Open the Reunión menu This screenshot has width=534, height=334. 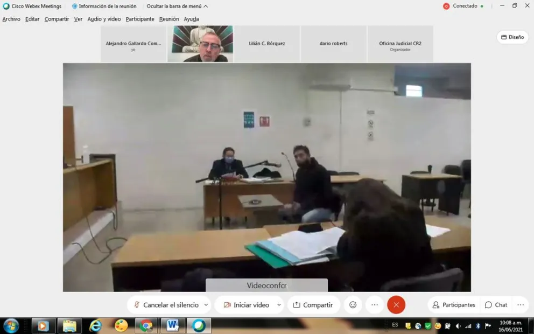169,19
